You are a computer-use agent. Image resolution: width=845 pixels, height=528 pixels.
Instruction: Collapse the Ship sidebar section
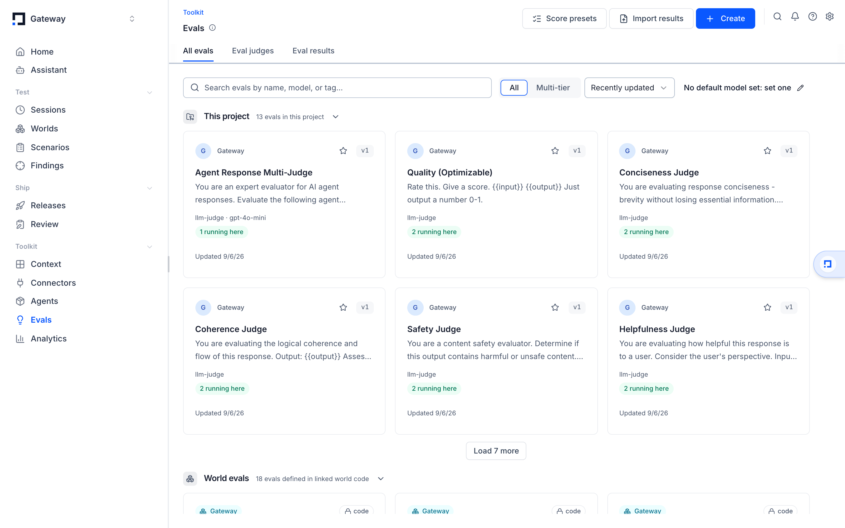(x=150, y=188)
